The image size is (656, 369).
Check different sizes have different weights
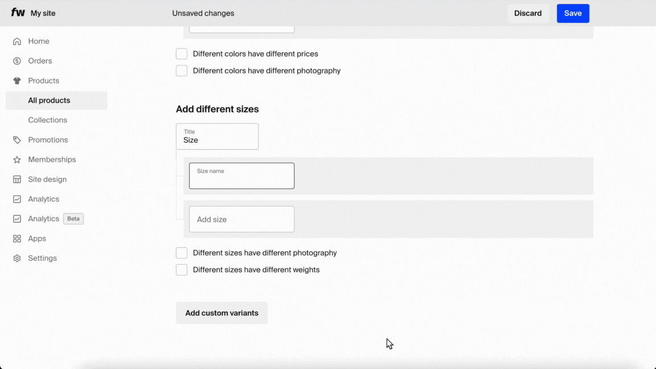pyautogui.click(x=181, y=269)
